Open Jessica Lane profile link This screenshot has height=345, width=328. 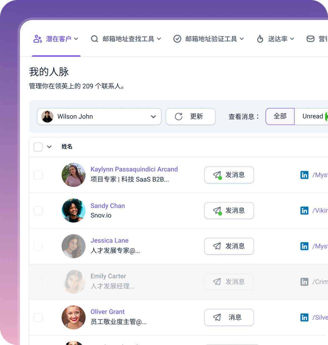point(109,241)
